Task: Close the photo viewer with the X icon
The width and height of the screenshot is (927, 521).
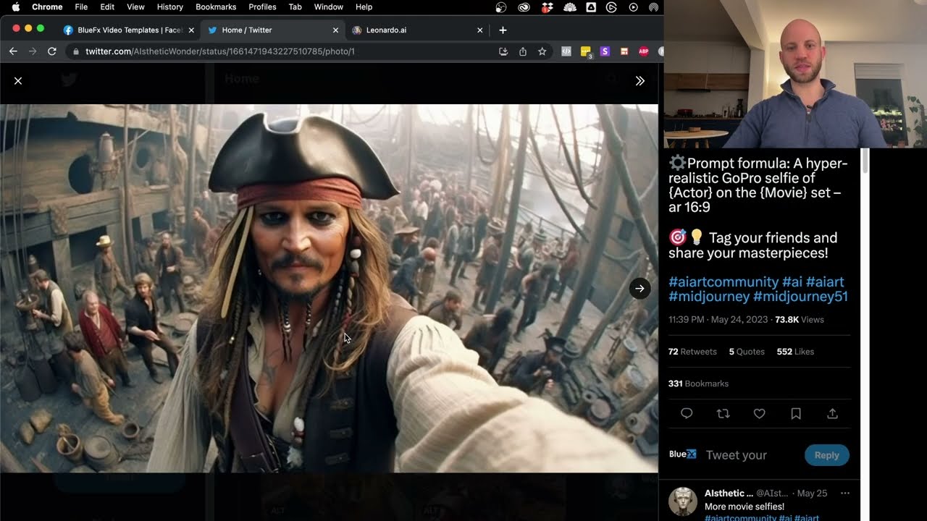Action: [18, 81]
